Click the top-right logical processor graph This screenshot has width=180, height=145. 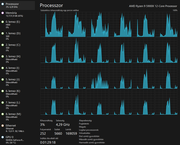click(x=166, y=24)
